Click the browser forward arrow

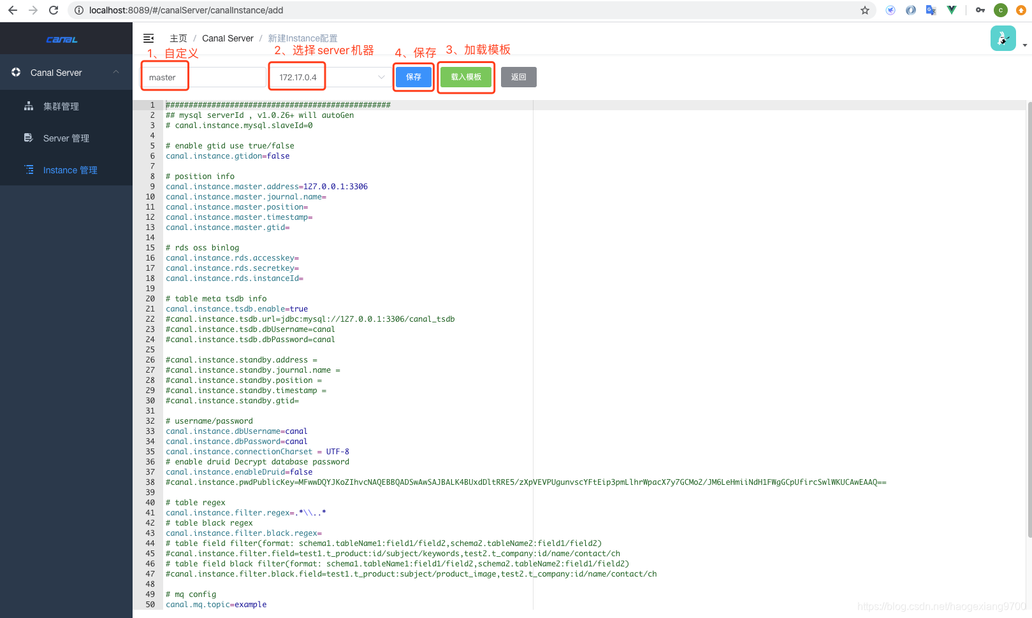(33, 10)
